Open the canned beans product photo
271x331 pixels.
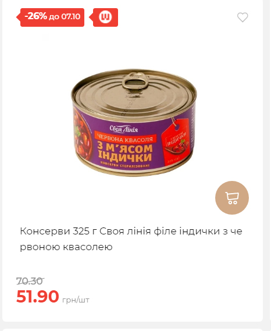pos(134,122)
